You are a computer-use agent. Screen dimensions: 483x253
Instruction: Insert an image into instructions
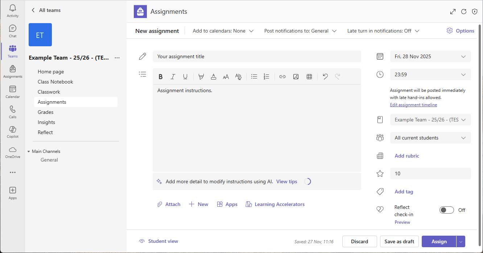296,77
